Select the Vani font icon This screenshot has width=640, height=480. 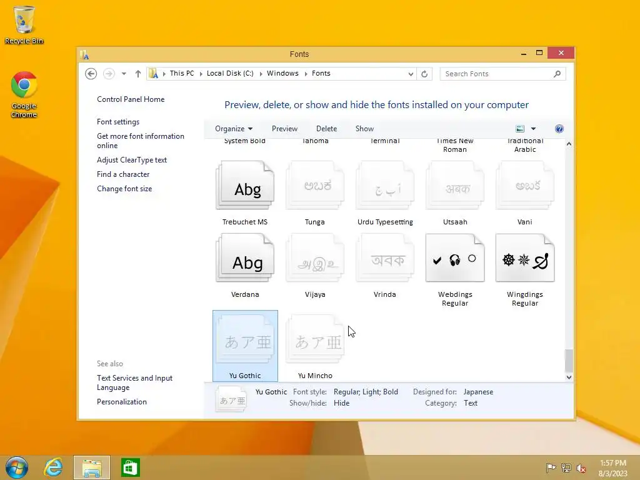point(525,185)
